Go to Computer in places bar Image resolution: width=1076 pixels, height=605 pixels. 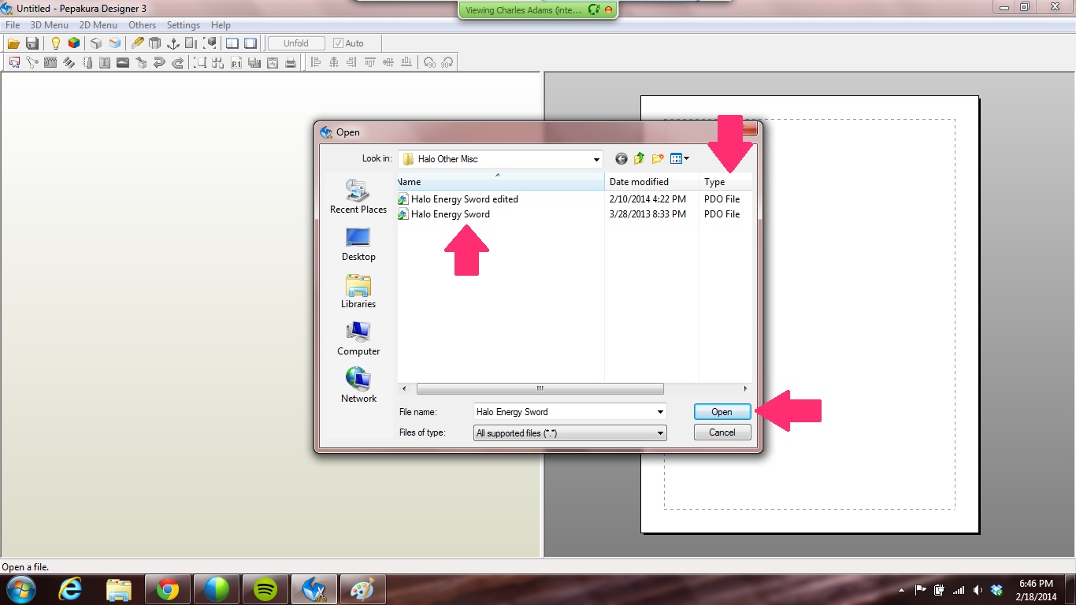point(358,339)
